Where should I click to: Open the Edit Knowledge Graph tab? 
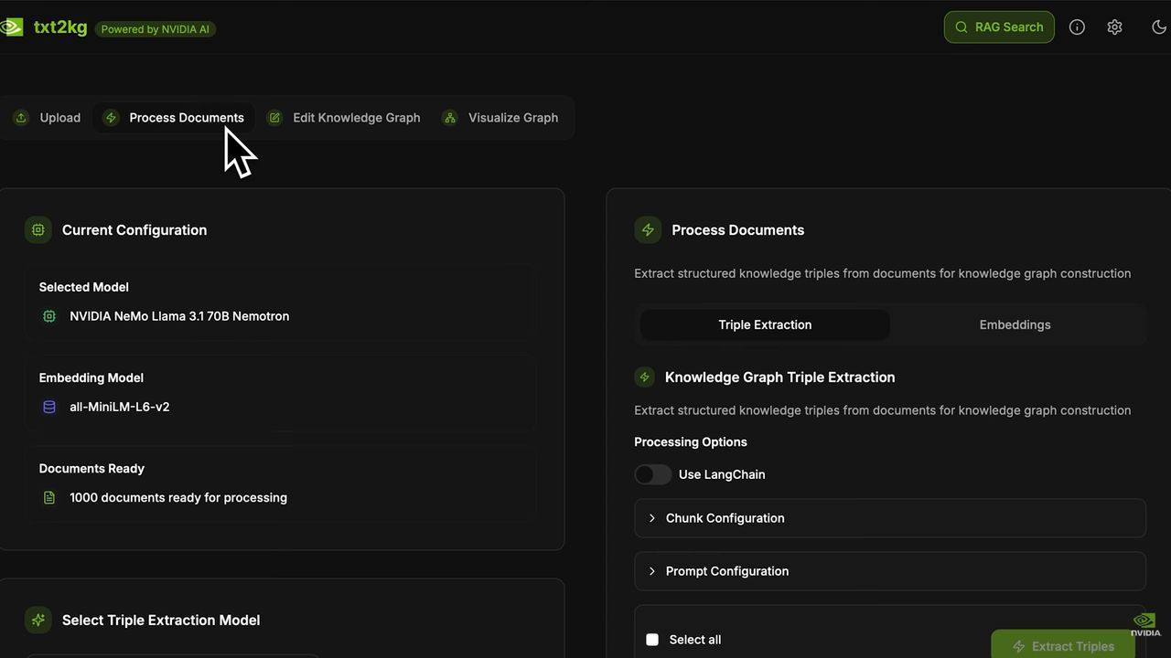pyautogui.click(x=344, y=118)
